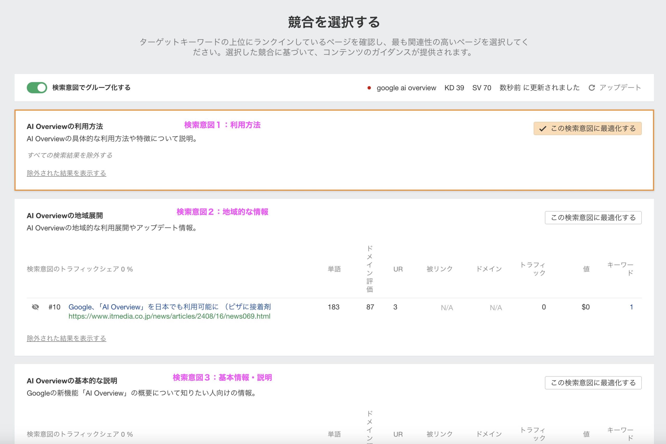The image size is (666, 444).
Task: Show excluded results in the AI Overviewの地域展開 group
Action: click(66, 338)
